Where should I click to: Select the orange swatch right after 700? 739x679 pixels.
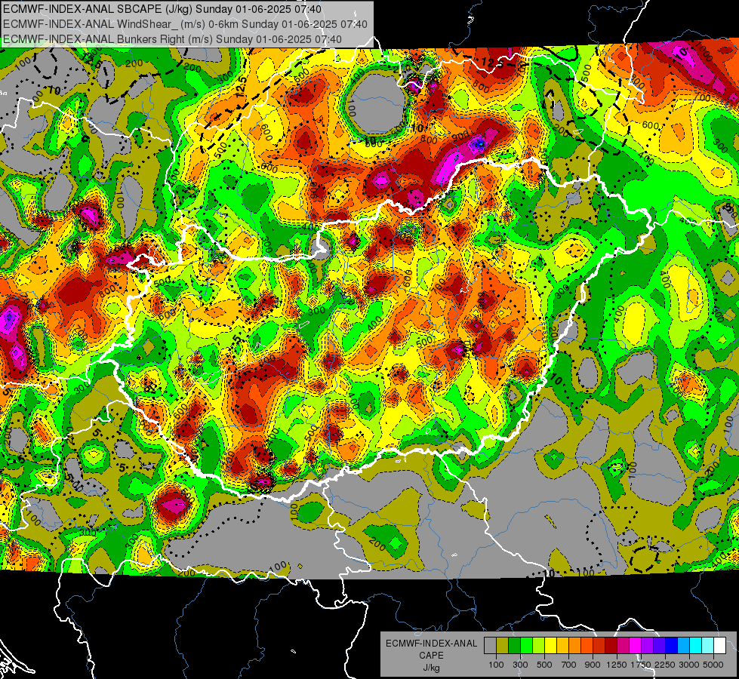point(575,645)
